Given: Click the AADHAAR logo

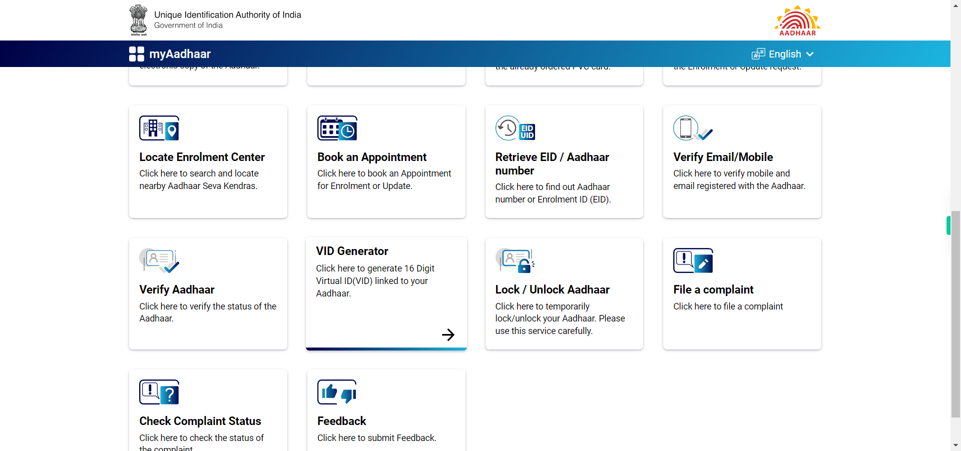Looking at the screenshot, I should click(x=797, y=20).
